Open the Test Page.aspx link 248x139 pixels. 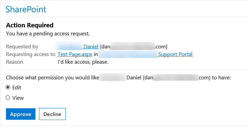(x=75, y=54)
